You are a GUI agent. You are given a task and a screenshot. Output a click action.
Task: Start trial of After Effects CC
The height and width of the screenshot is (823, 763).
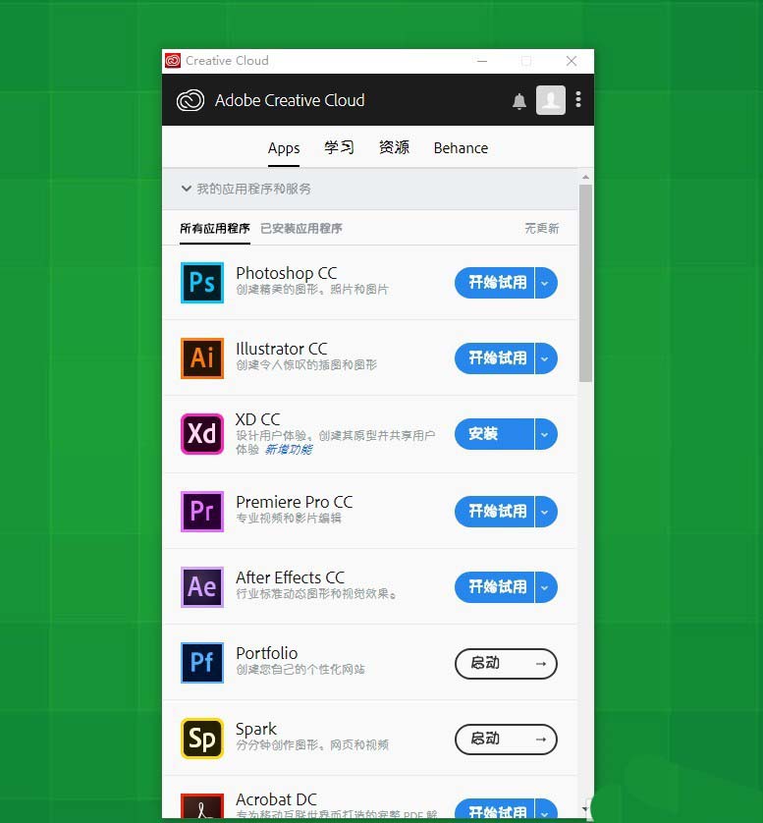(x=495, y=587)
